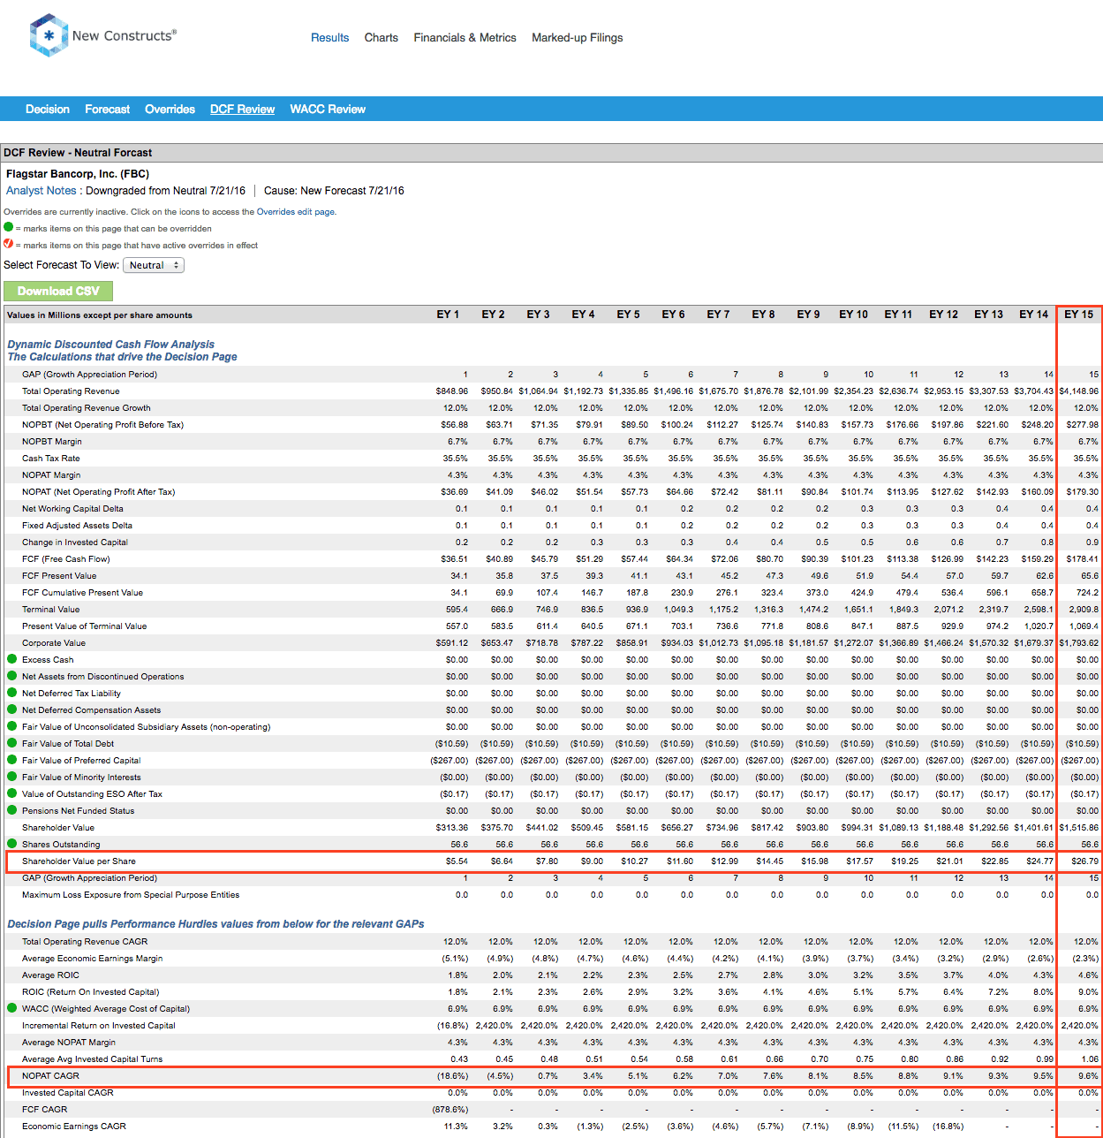Click the 'Economic Earnings CAGR' row label
Image resolution: width=1103 pixels, height=1138 pixels.
tap(74, 1127)
